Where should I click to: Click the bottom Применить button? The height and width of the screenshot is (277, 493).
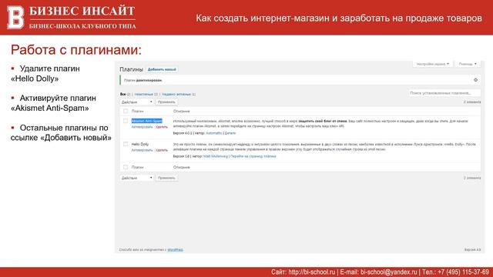(166, 178)
